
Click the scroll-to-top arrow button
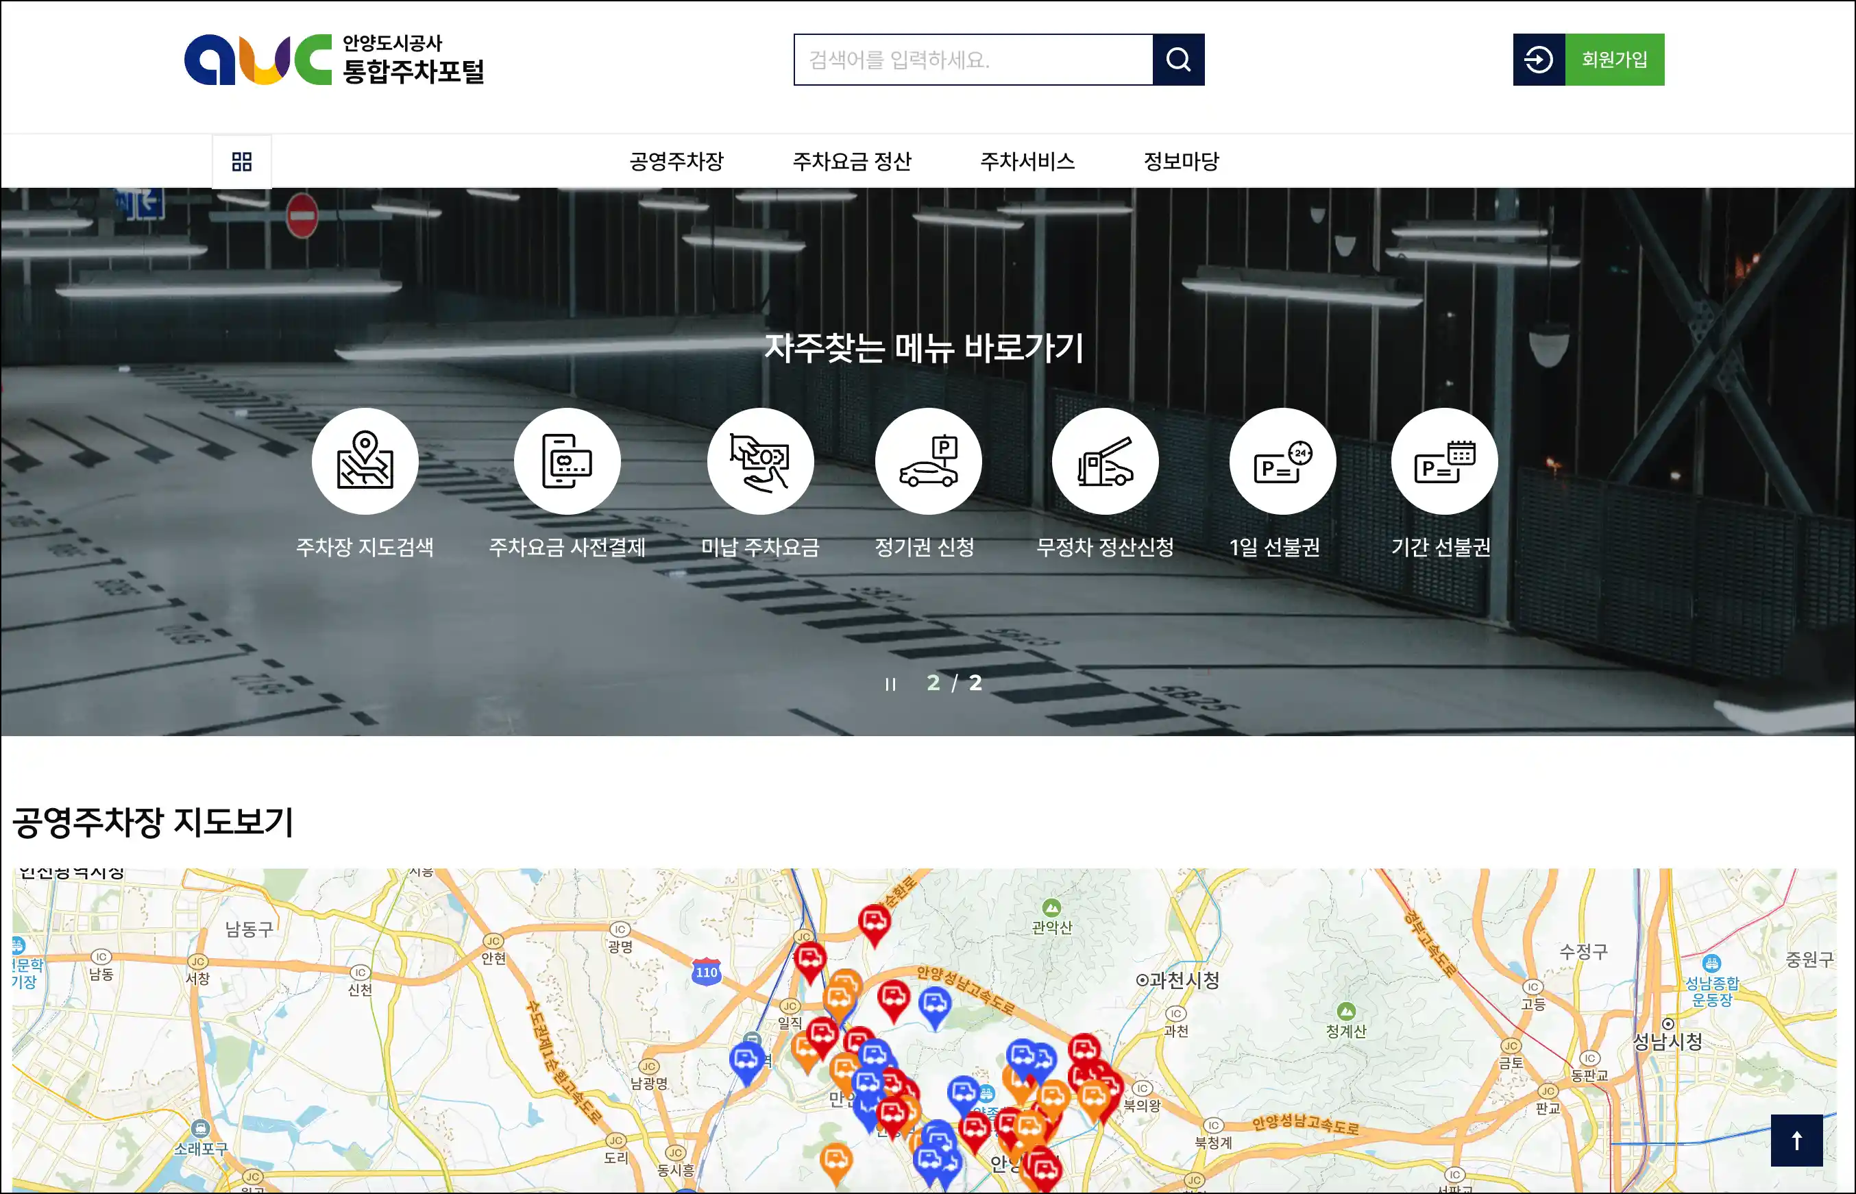click(x=1796, y=1140)
